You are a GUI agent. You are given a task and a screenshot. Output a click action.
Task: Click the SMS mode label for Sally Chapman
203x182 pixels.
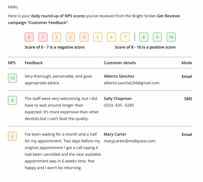(188, 99)
